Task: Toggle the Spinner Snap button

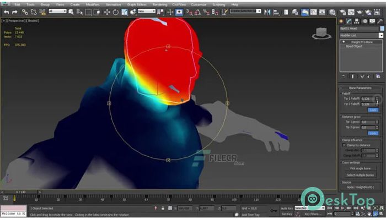Action: click(x=215, y=12)
